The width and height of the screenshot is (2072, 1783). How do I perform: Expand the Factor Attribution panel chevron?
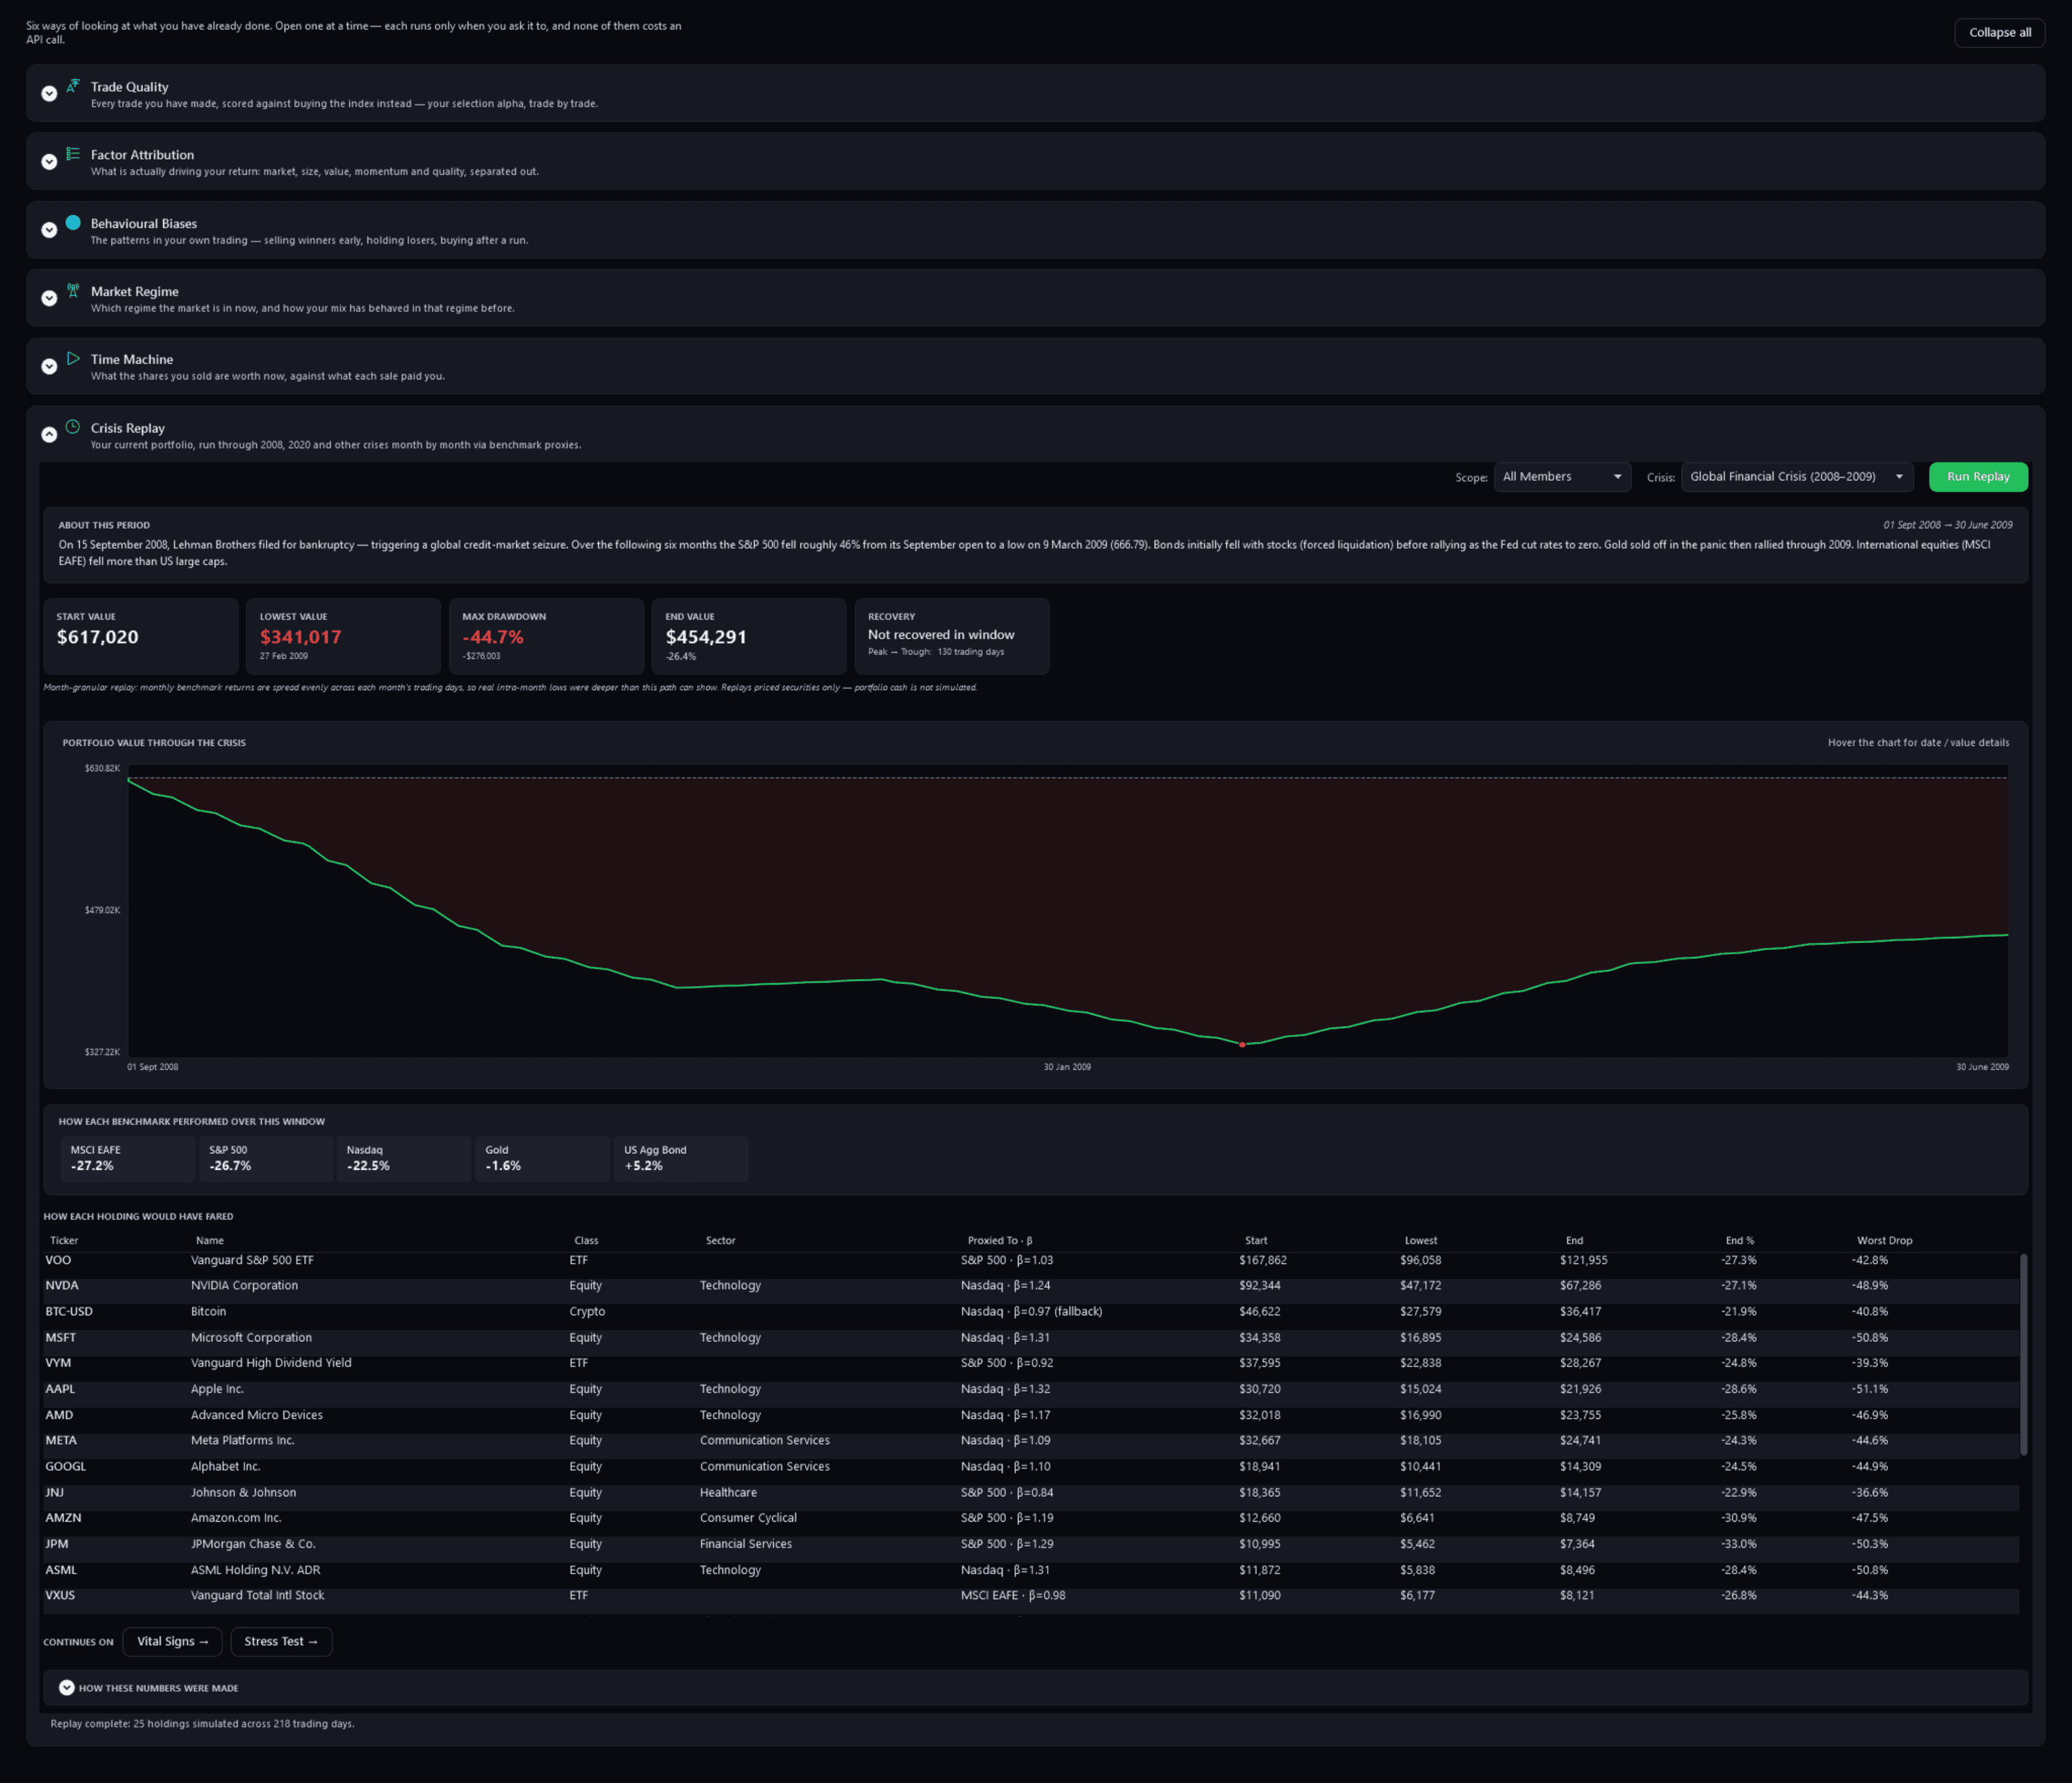click(x=49, y=161)
